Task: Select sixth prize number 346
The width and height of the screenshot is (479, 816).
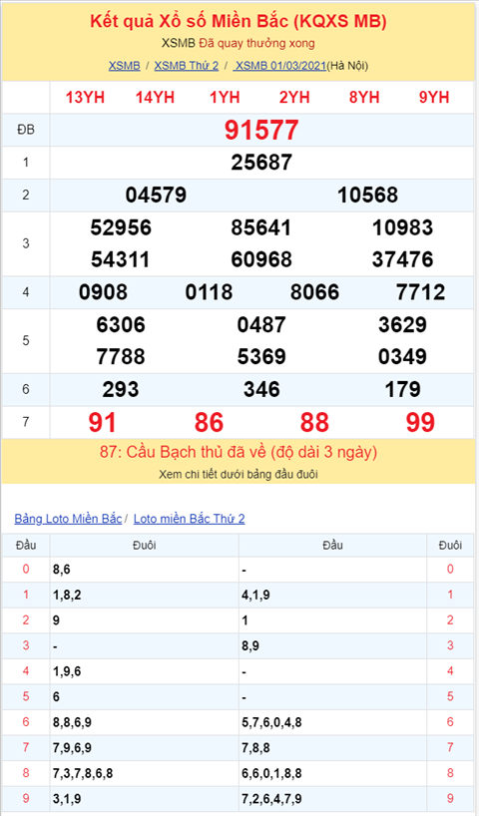Action: coord(261,389)
